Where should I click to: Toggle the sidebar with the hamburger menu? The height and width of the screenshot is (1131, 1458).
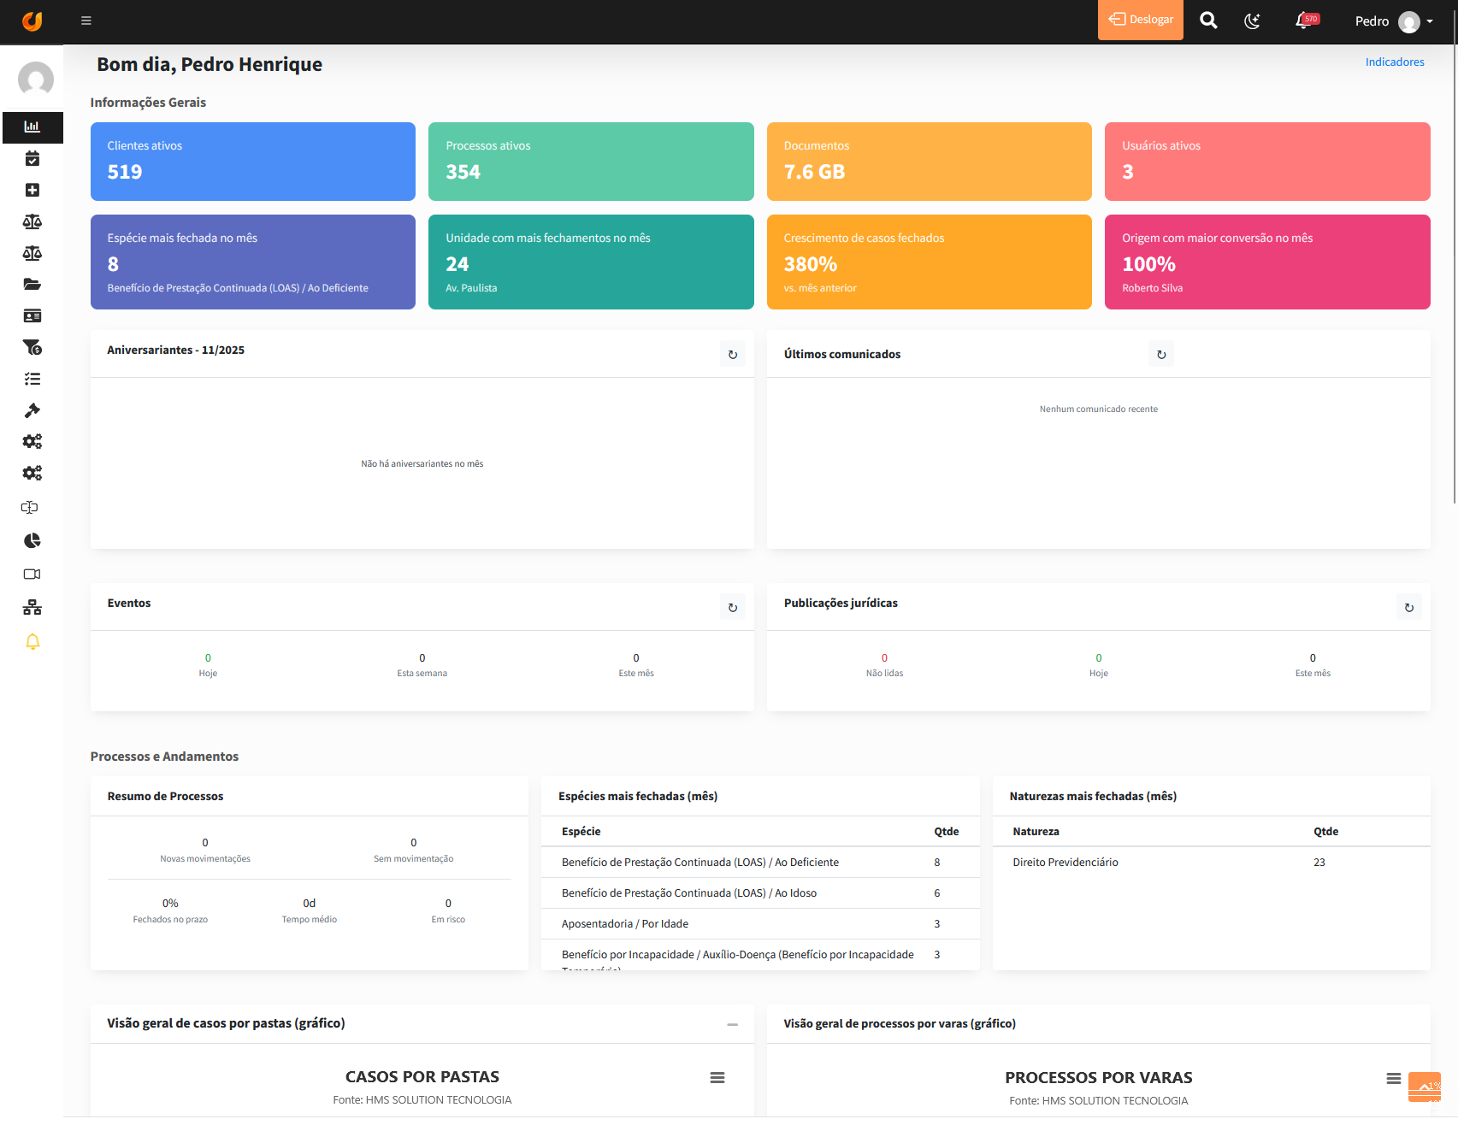tap(86, 20)
